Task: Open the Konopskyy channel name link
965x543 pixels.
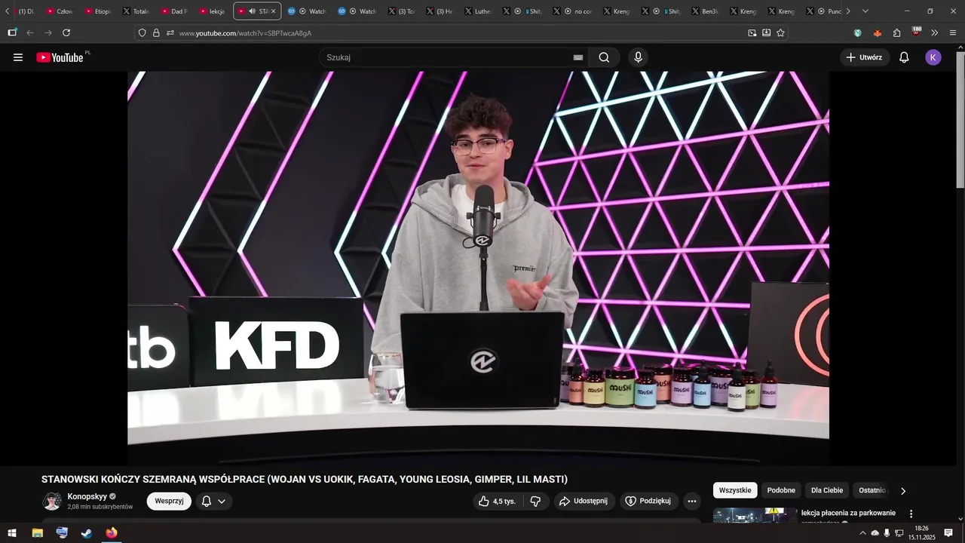Action: (87, 496)
